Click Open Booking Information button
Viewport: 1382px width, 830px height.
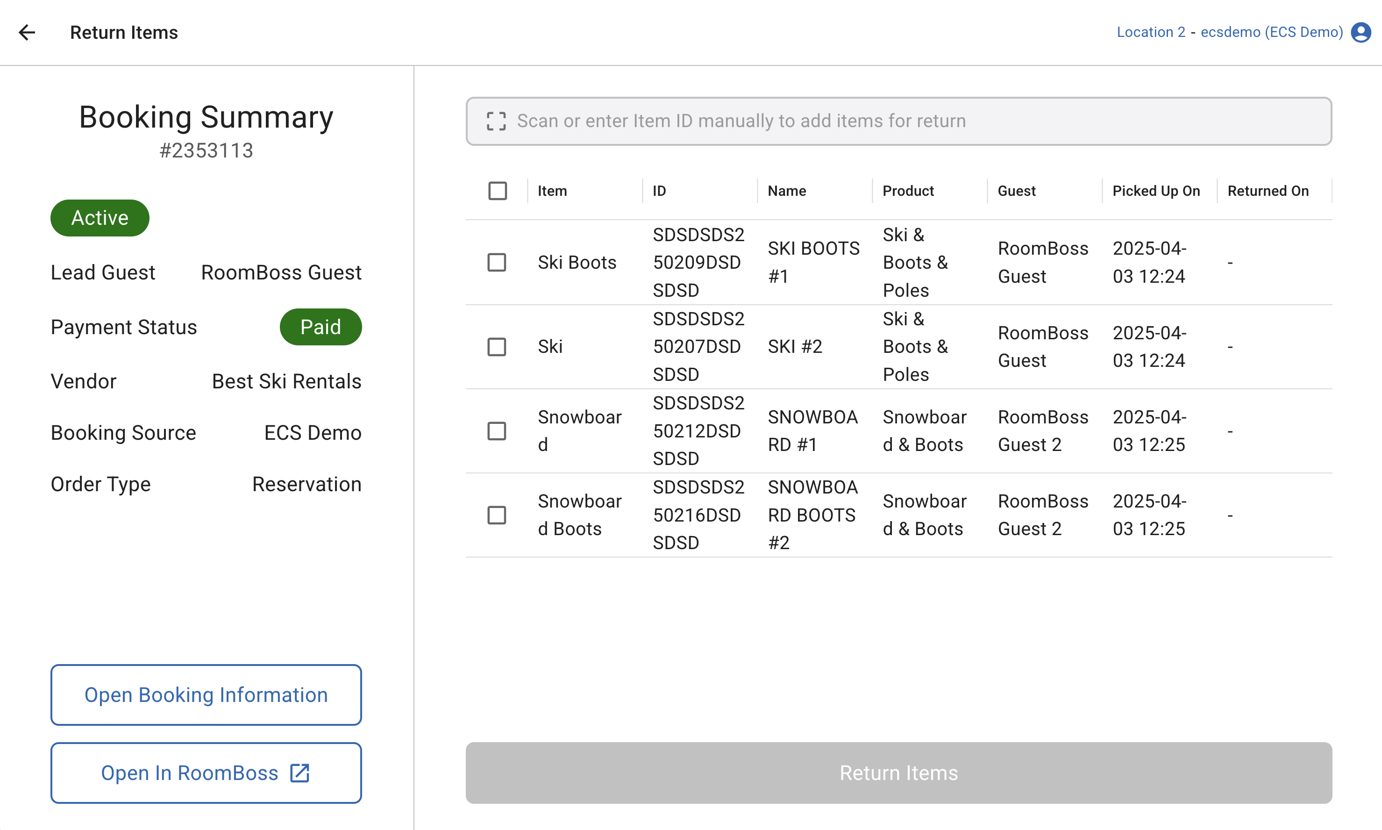tap(206, 695)
